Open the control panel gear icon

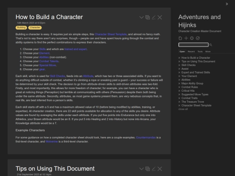coord(192,38)
